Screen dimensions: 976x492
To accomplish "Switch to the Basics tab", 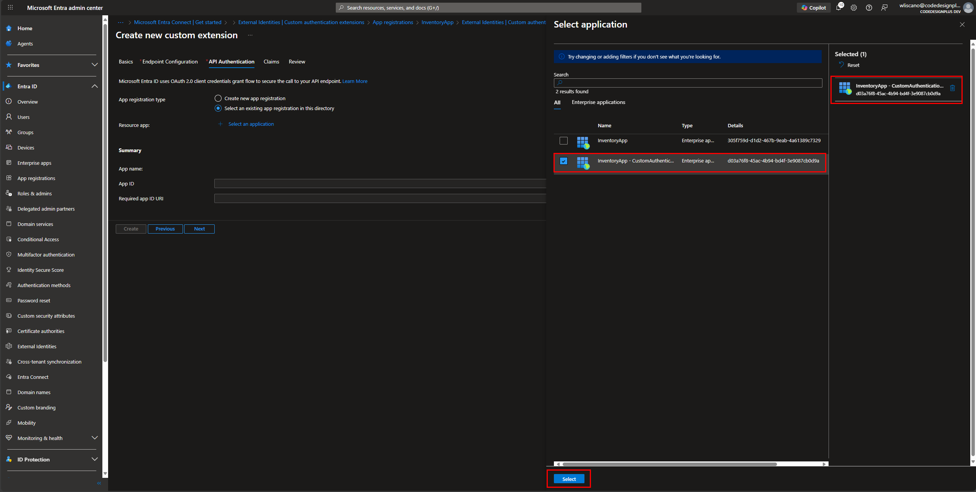I will pyautogui.click(x=126, y=62).
